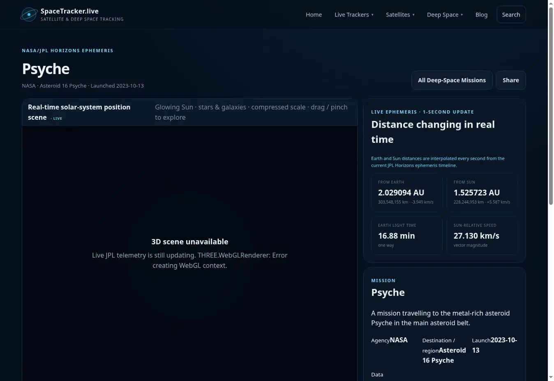Click the mission description about metal-rich asteroid
The image size is (554, 381).
click(440, 318)
